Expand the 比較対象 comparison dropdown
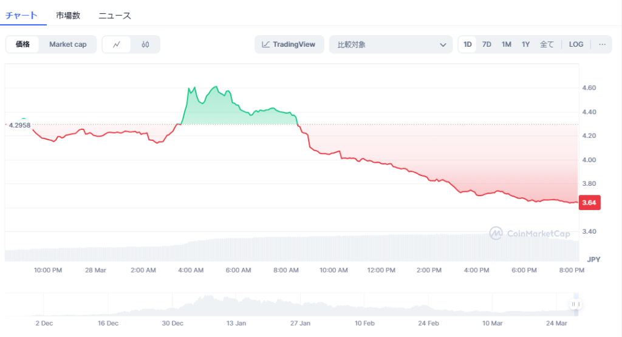This screenshot has width=622, height=337. tap(391, 44)
